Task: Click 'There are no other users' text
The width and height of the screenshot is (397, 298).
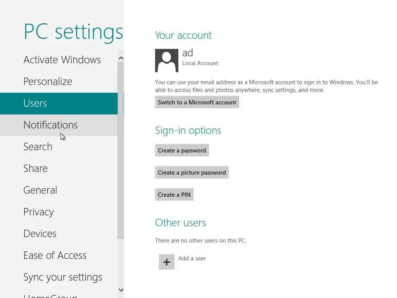Action: pos(200,241)
